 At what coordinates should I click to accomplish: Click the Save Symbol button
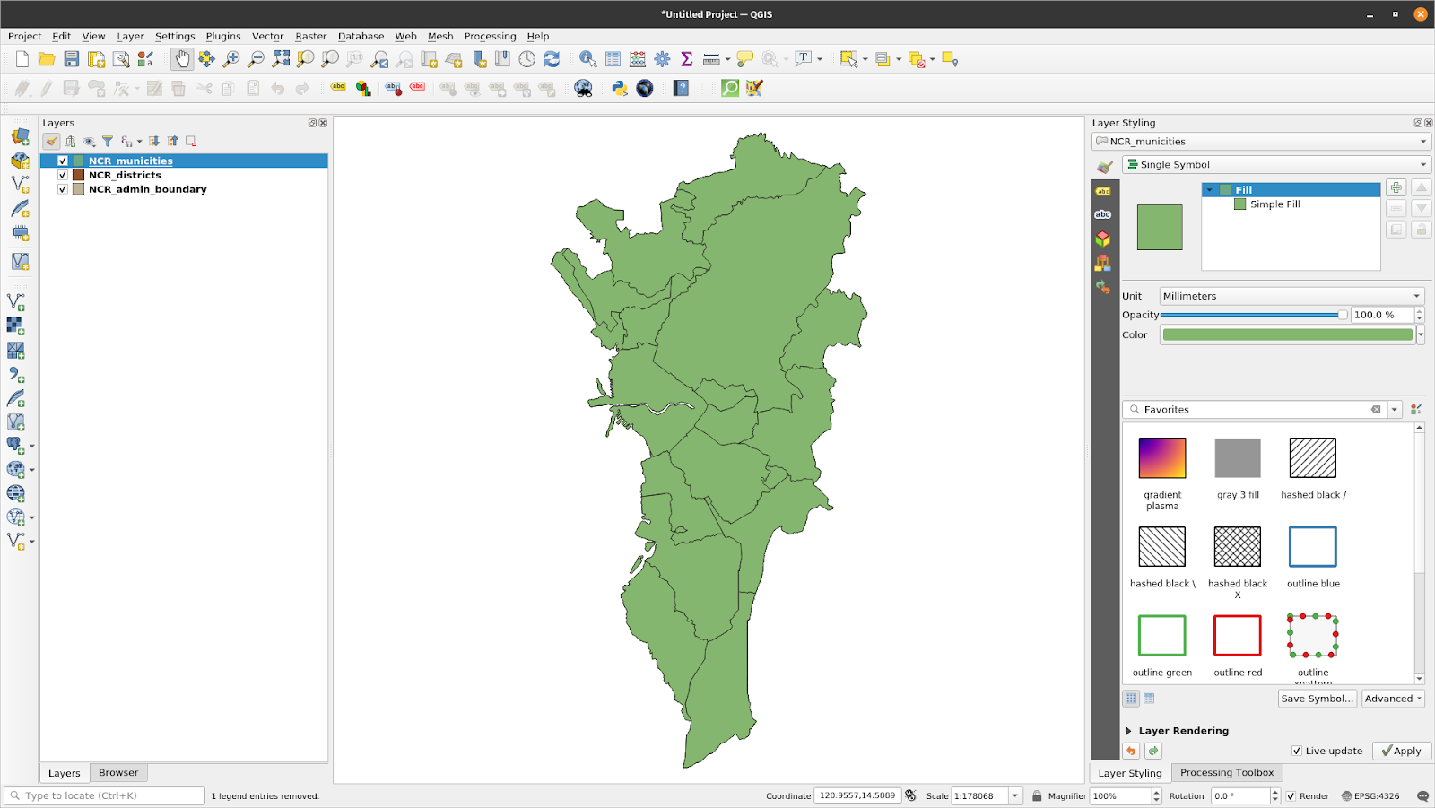pyautogui.click(x=1316, y=698)
